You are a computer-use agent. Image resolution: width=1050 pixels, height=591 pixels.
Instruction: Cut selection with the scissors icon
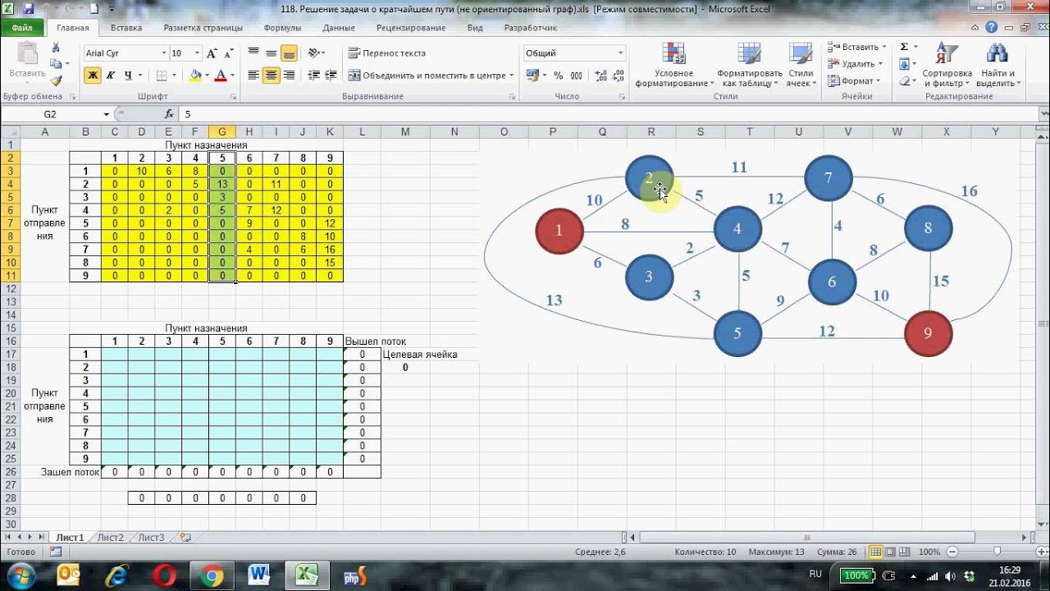tap(56, 48)
